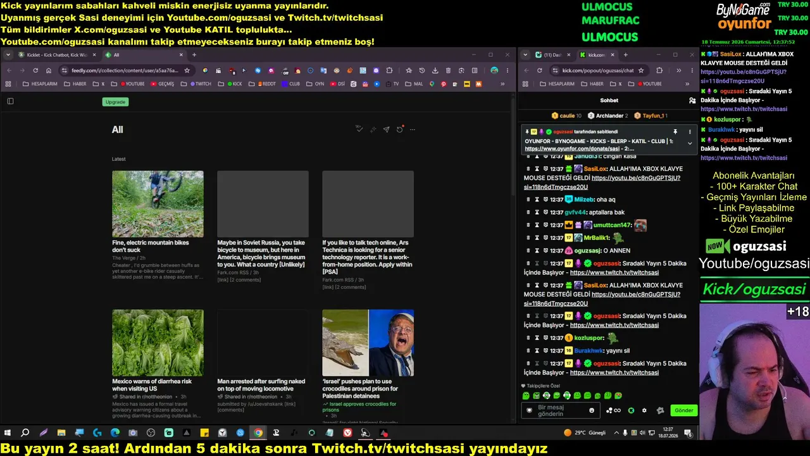Open the Kick chat users list icon
Screen dimensions: 810x456
tap(692, 101)
